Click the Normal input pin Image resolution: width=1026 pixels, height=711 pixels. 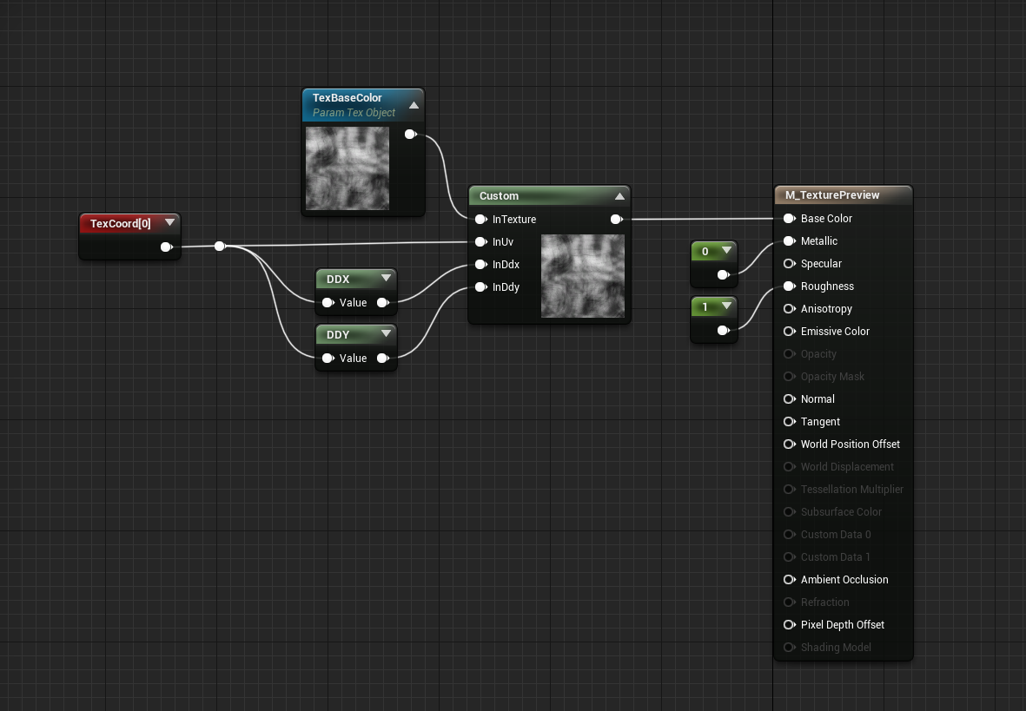tap(789, 399)
